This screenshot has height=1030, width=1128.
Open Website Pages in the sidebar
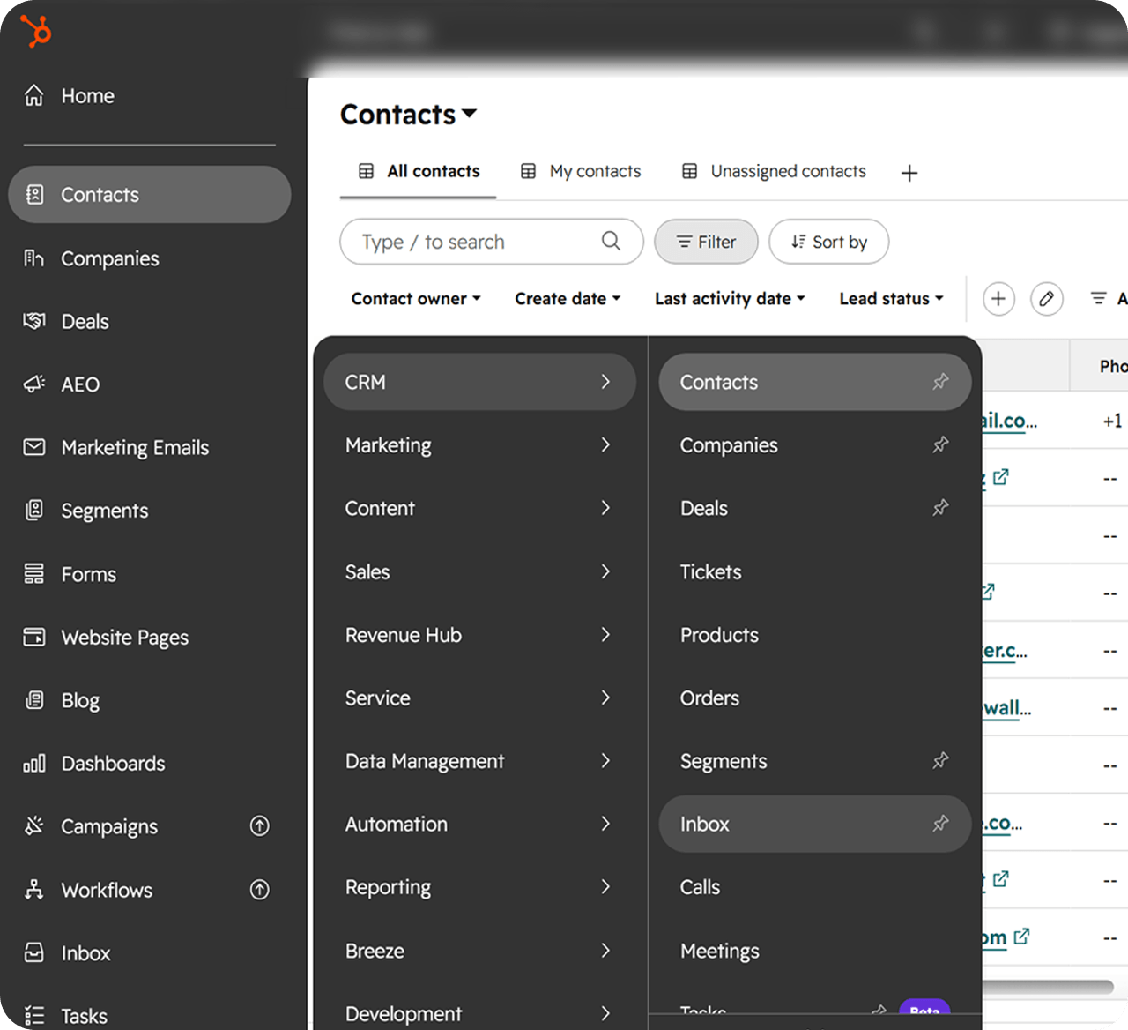pos(106,638)
